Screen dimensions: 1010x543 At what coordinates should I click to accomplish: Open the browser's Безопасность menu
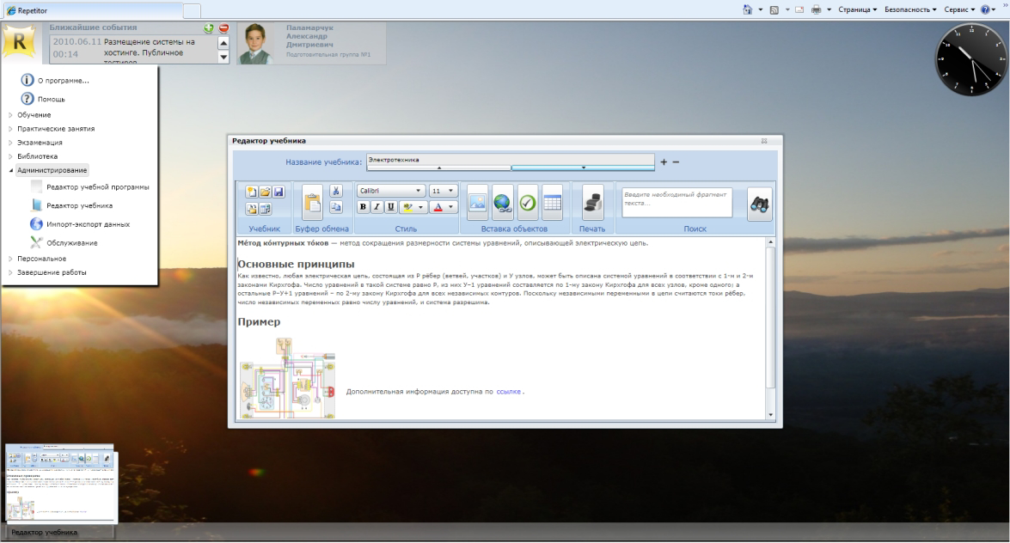pyautogui.click(x=910, y=9)
